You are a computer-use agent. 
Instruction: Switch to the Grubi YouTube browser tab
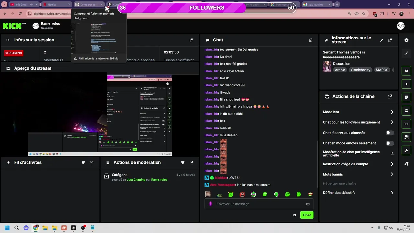[x=24, y=5]
